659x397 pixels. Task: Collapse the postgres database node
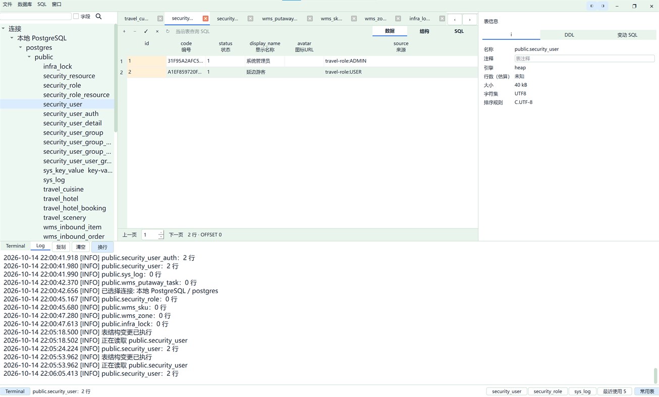coord(21,47)
